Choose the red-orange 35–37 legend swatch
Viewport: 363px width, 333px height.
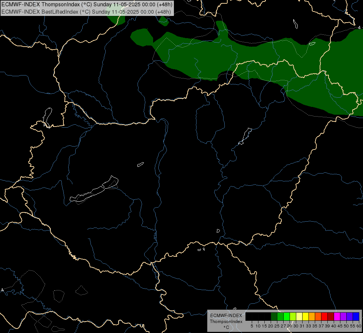(318, 316)
